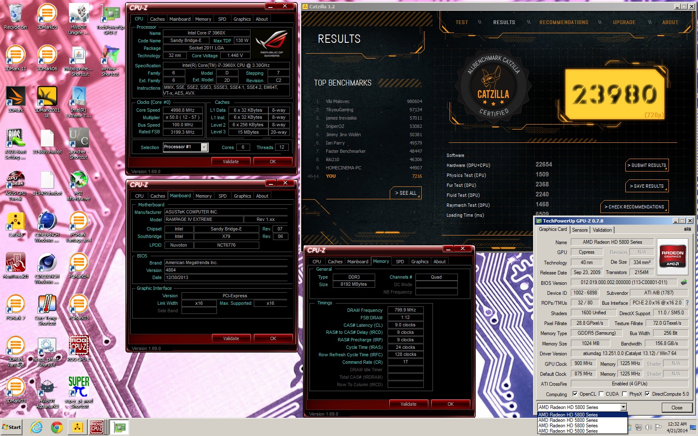
Task: Launch the HWBOT Unigine desktop shortcut
Action: pyautogui.click(x=79, y=19)
